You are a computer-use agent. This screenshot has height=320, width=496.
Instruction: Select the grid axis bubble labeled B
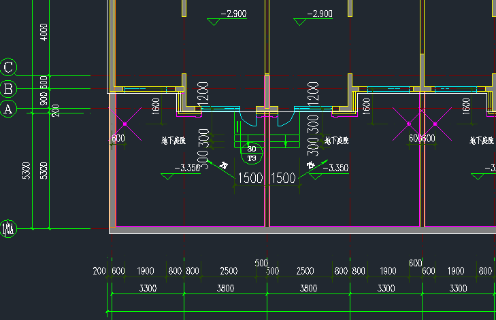pos(8,89)
